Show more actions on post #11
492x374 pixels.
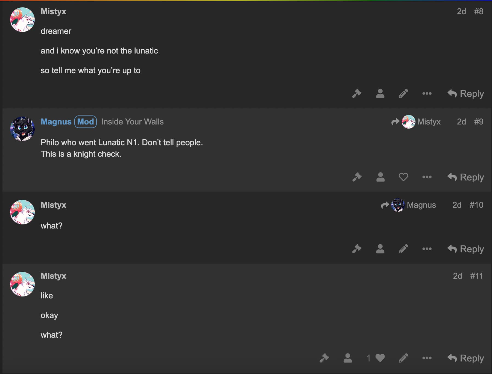[x=427, y=358]
